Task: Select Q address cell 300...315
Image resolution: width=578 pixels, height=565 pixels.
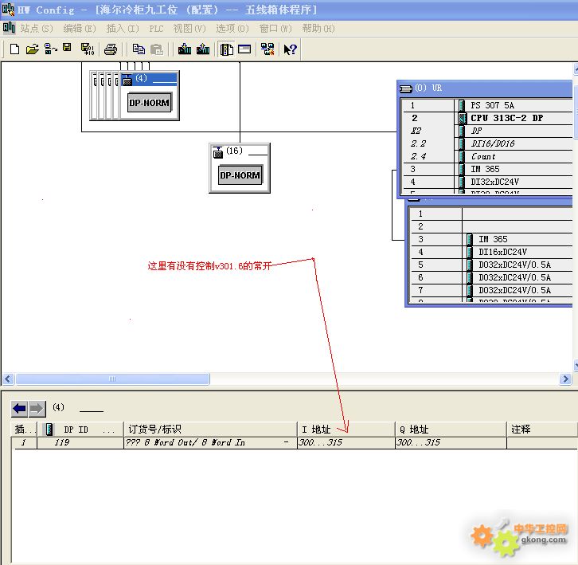Action: click(451, 442)
